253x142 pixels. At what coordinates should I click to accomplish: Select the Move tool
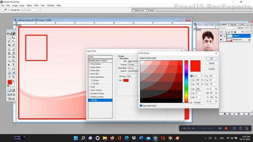[13, 38]
